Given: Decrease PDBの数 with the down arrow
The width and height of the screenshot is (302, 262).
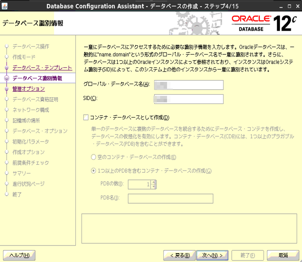Looking at the screenshot, I should [153, 187].
